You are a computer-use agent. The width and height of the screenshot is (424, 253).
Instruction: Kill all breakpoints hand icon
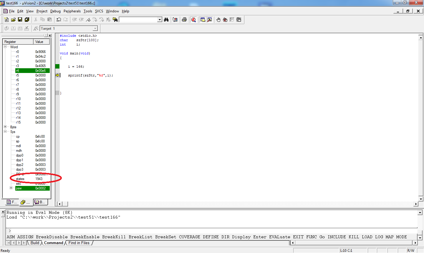point(225,20)
